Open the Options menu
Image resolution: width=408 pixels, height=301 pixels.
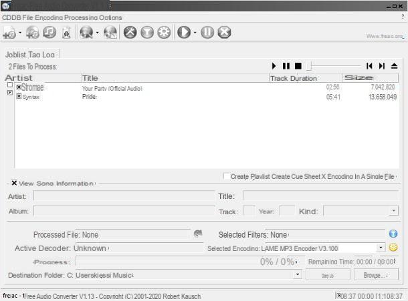pyautogui.click(x=110, y=17)
